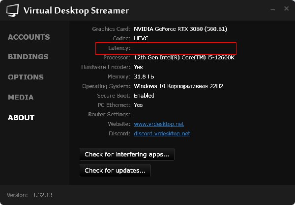
Task: Click the Latency label
Action: click(119, 48)
